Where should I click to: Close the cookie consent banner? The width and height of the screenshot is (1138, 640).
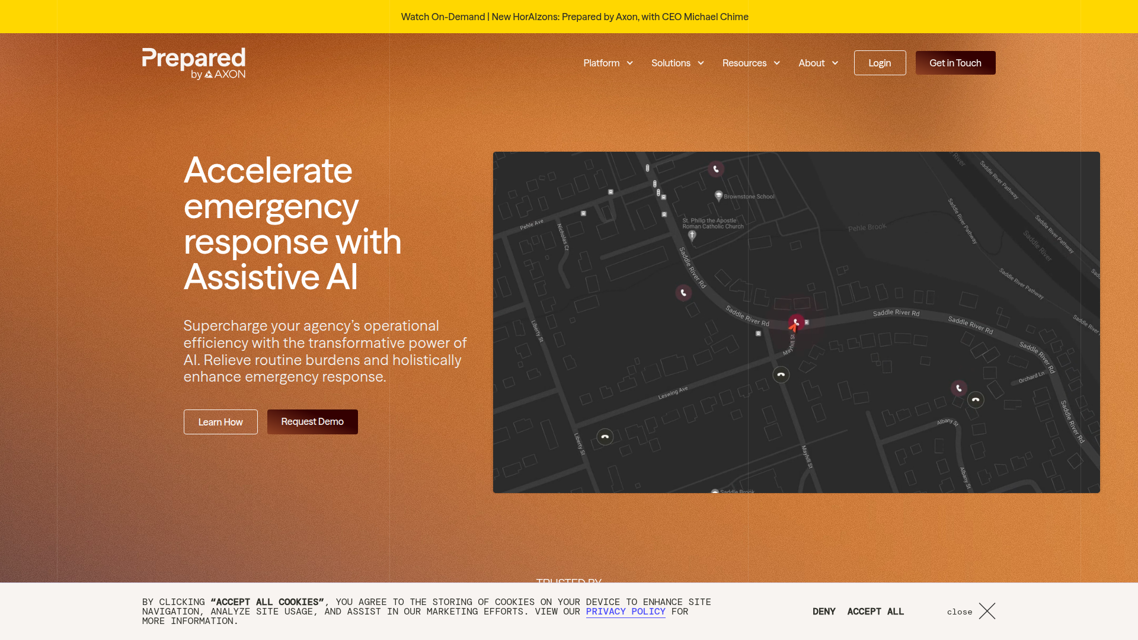(986, 611)
